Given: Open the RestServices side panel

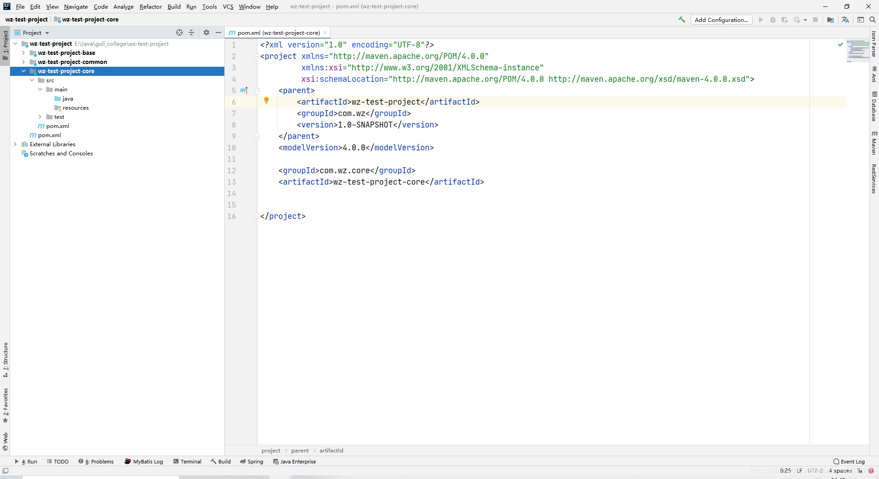Looking at the screenshot, I should (x=874, y=179).
